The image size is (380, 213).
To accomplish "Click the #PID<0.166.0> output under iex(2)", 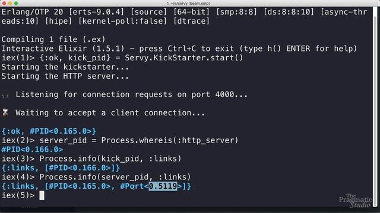I will tap(32, 150).
